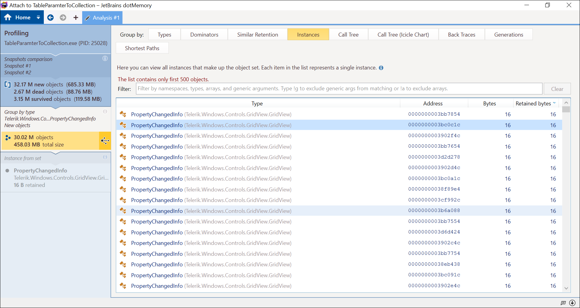Viewport: 580px width, 308px height.
Task: Sort by the Type column header
Action: tap(257, 103)
